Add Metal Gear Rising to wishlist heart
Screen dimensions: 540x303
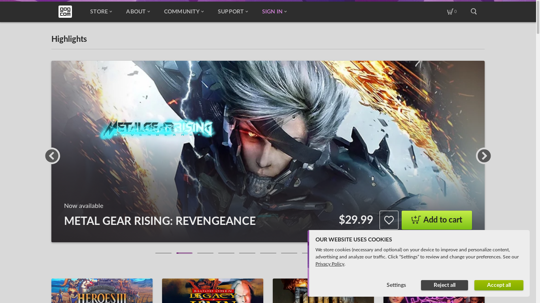click(x=389, y=220)
